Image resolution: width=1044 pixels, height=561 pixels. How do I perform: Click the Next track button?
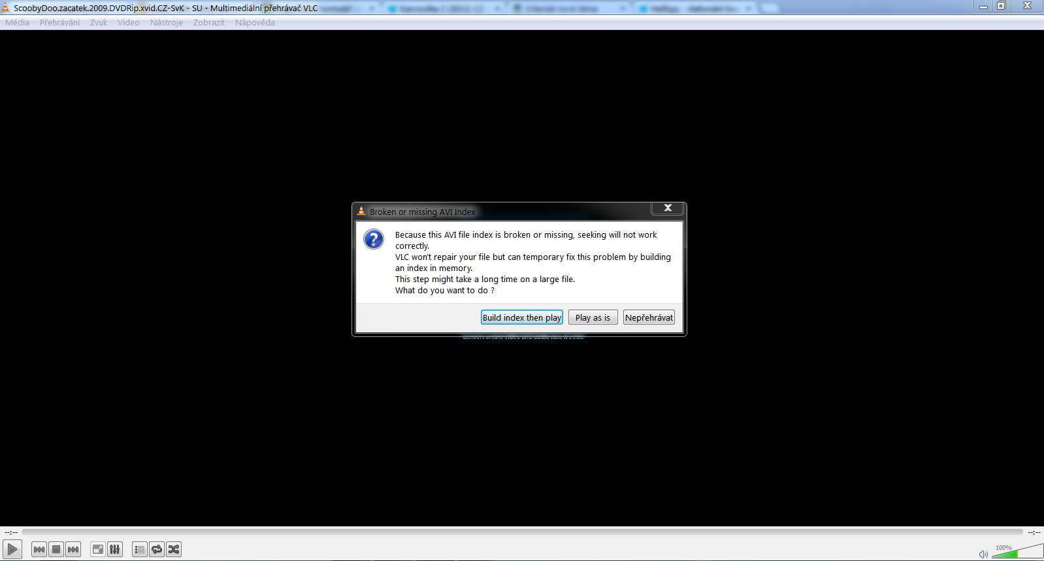click(x=73, y=549)
